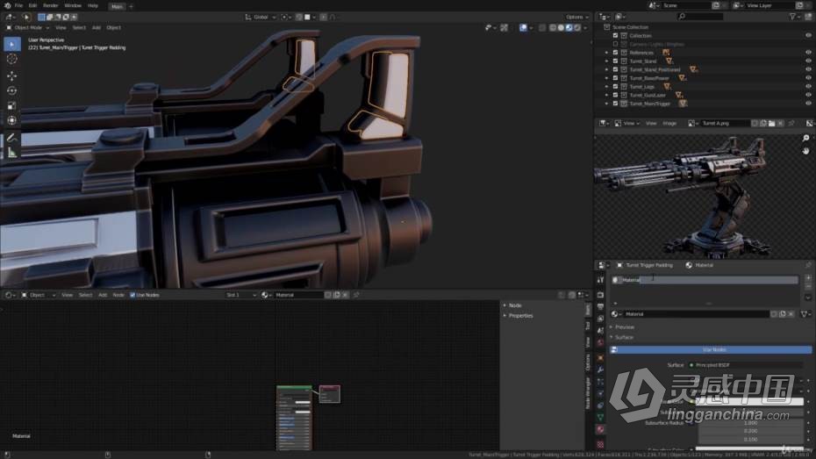Open the Render properties tab

coord(600,295)
